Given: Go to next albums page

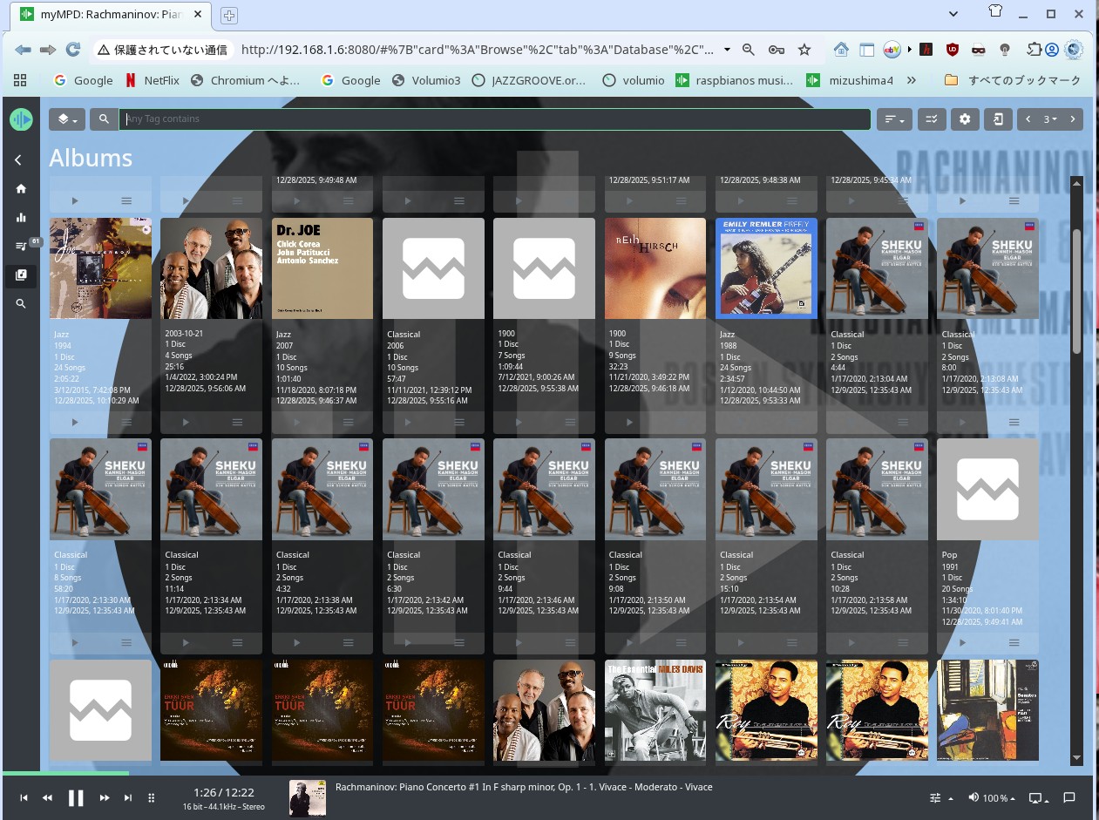Looking at the screenshot, I should click(x=1073, y=119).
